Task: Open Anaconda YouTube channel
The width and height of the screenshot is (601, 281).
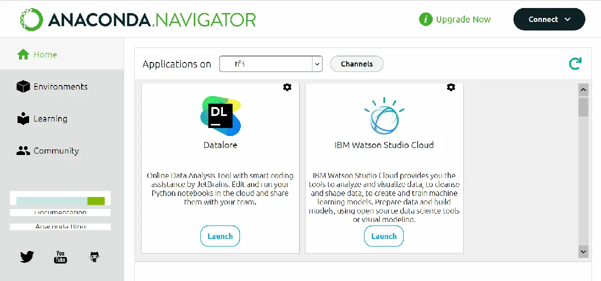Action: [x=61, y=257]
